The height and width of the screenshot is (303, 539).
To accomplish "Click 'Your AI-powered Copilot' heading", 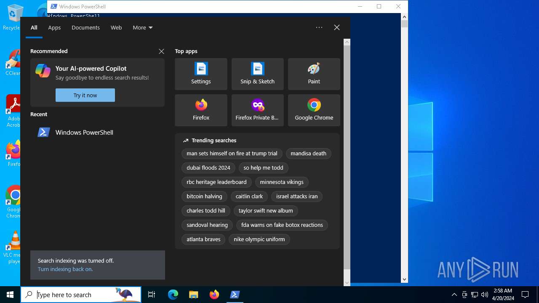I will (x=91, y=69).
